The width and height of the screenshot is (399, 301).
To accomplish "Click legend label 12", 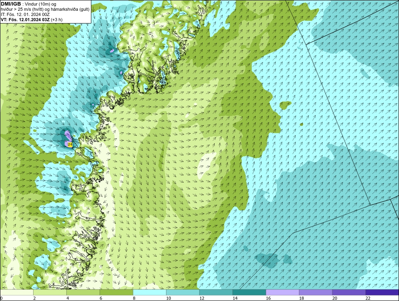I will [202, 298].
